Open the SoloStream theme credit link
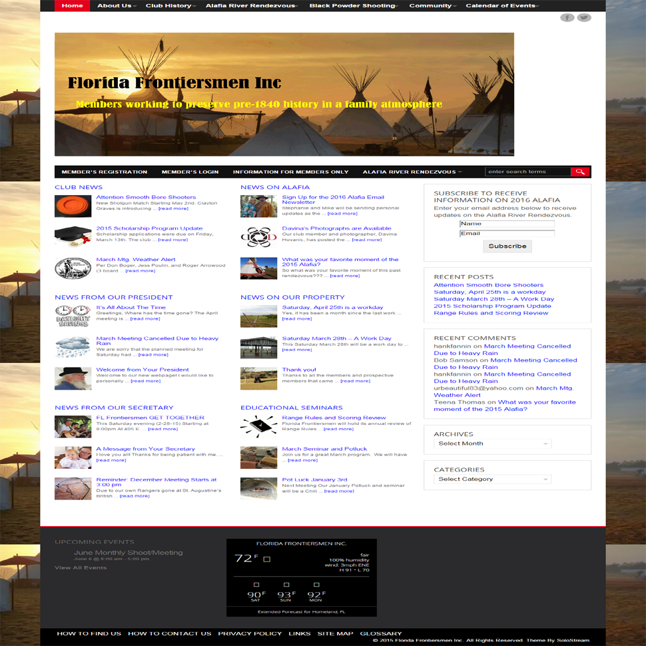The width and height of the screenshot is (646, 646). tap(573, 640)
